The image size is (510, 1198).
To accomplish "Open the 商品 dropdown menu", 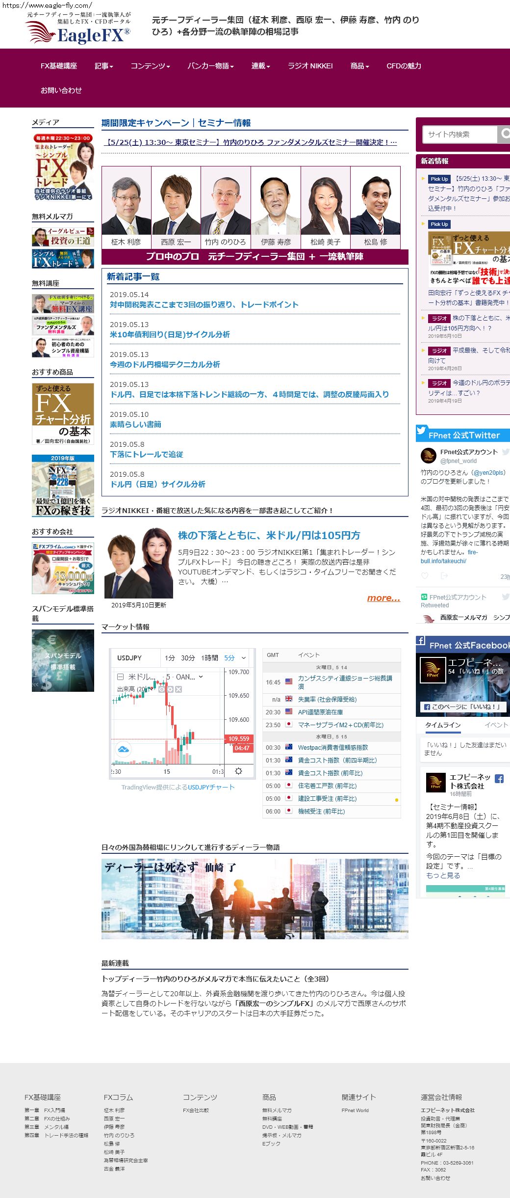I will coord(360,66).
